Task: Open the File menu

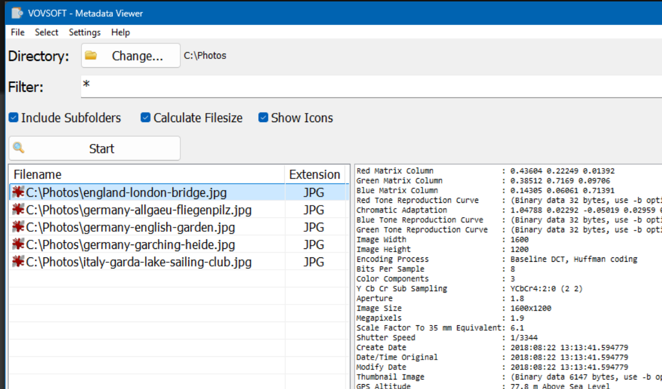Action: (x=17, y=32)
